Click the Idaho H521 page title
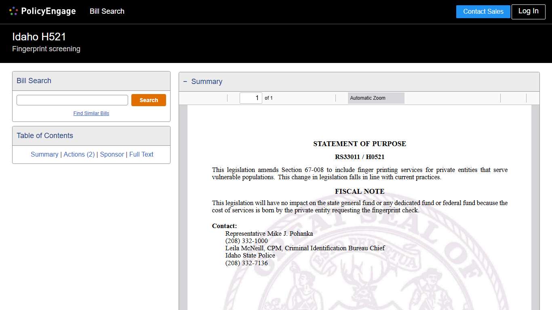The image size is (552, 310). 39,36
